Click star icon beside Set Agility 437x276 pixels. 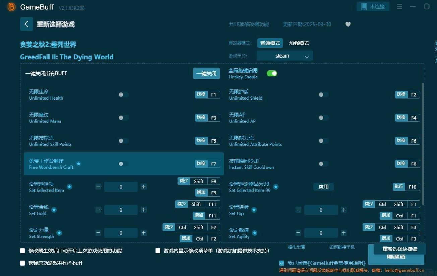255,233
